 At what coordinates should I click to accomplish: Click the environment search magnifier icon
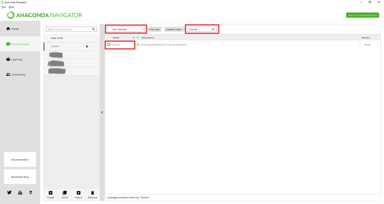point(93,29)
